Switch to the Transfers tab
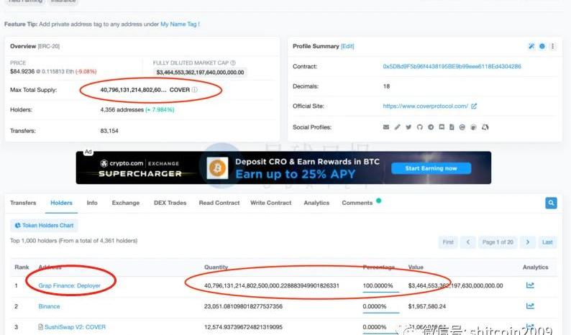 pos(23,203)
